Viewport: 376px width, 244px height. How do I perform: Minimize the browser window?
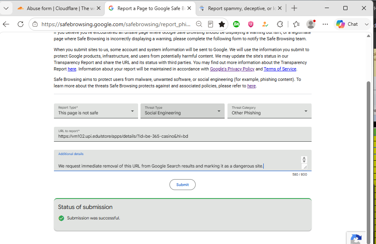327,8
